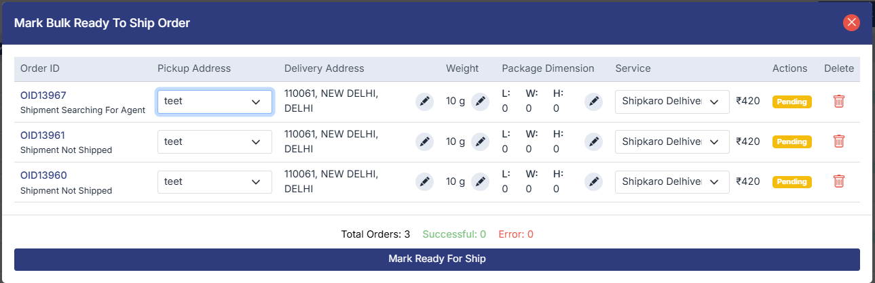Edit weight for order OID13967
Screen dimensions: 875x283
point(480,102)
